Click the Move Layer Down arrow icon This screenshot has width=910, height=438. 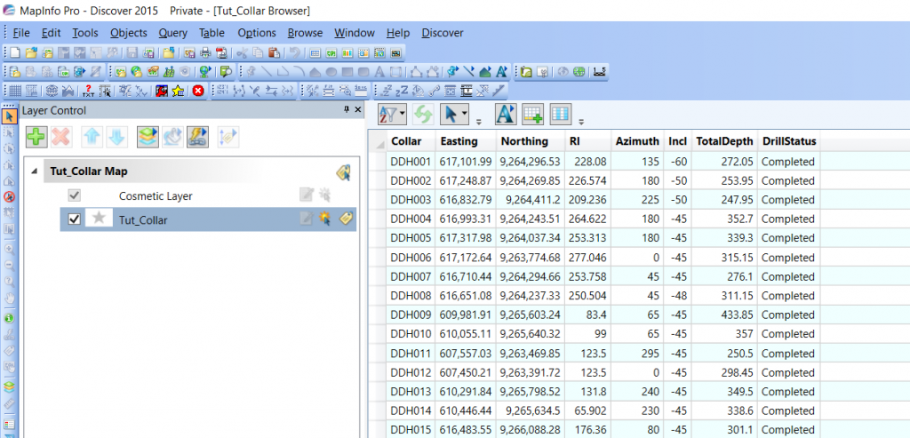pyautogui.click(x=117, y=137)
